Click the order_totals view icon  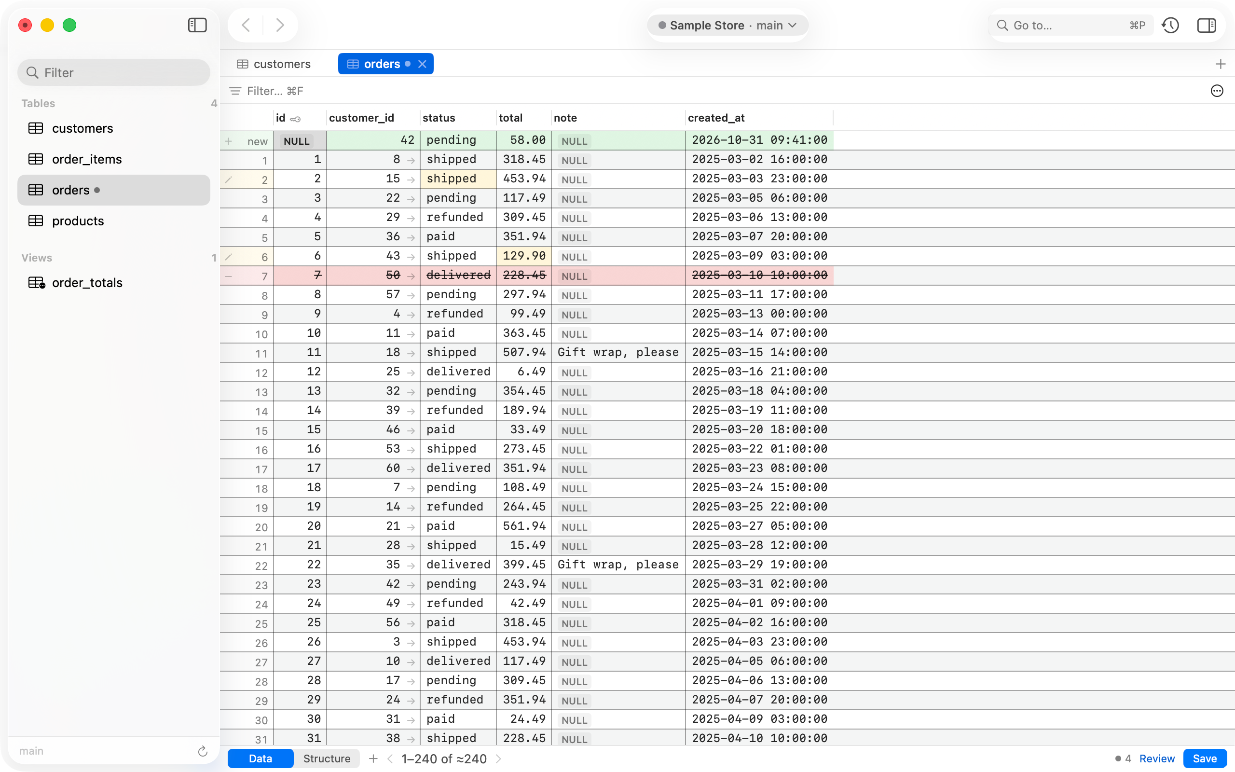36,283
